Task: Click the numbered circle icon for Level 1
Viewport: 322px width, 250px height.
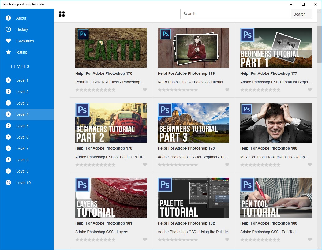Action: 8,80
